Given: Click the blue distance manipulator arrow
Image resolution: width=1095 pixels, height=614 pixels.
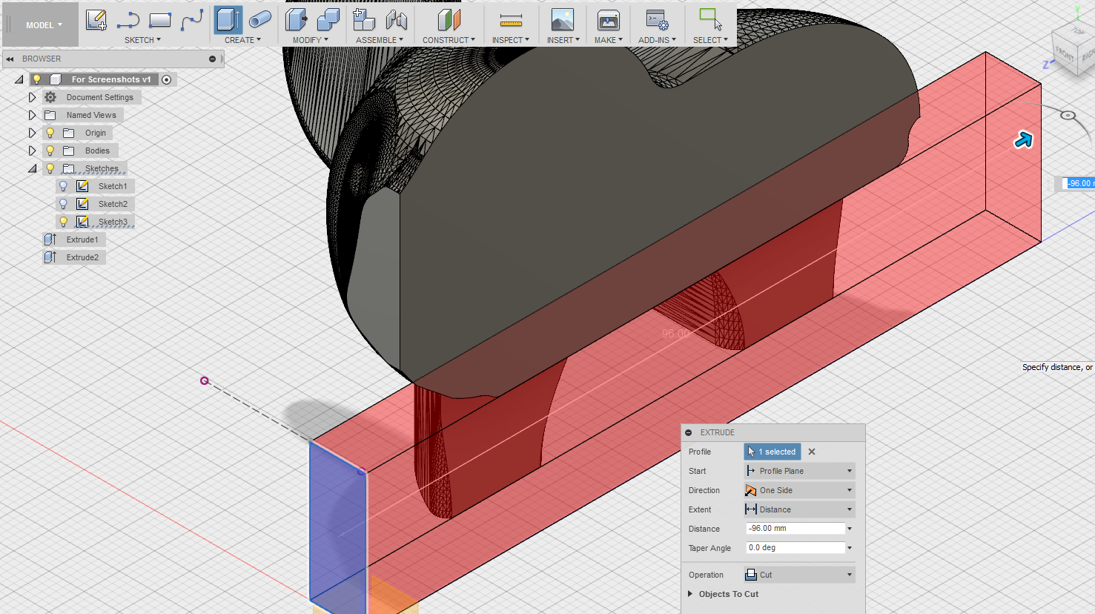Looking at the screenshot, I should click(1023, 139).
